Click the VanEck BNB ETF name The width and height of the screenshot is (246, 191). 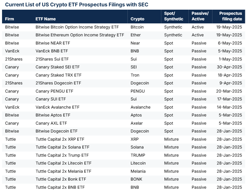tap(52, 51)
